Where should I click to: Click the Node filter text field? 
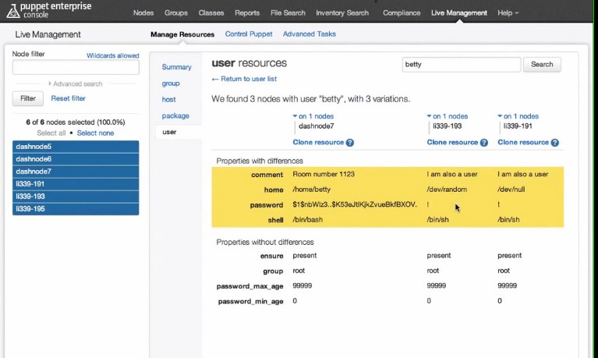coord(76,68)
